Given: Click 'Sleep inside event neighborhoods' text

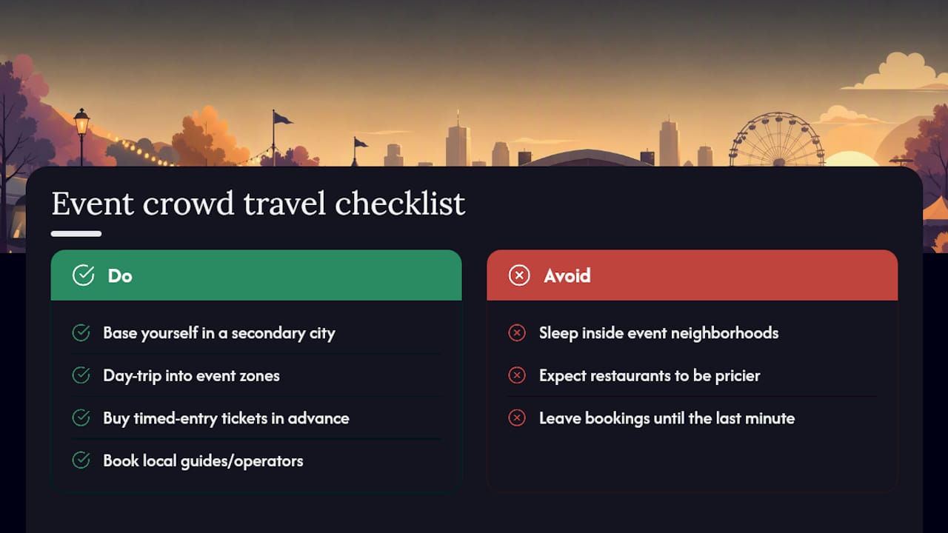Looking at the screenshot, I should (x=658, y=333).
